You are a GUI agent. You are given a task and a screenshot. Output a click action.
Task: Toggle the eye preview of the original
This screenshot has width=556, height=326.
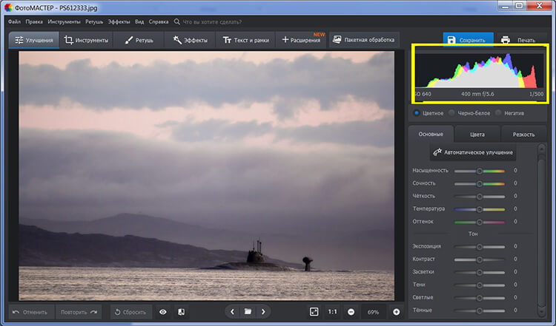tap(162, 312)
